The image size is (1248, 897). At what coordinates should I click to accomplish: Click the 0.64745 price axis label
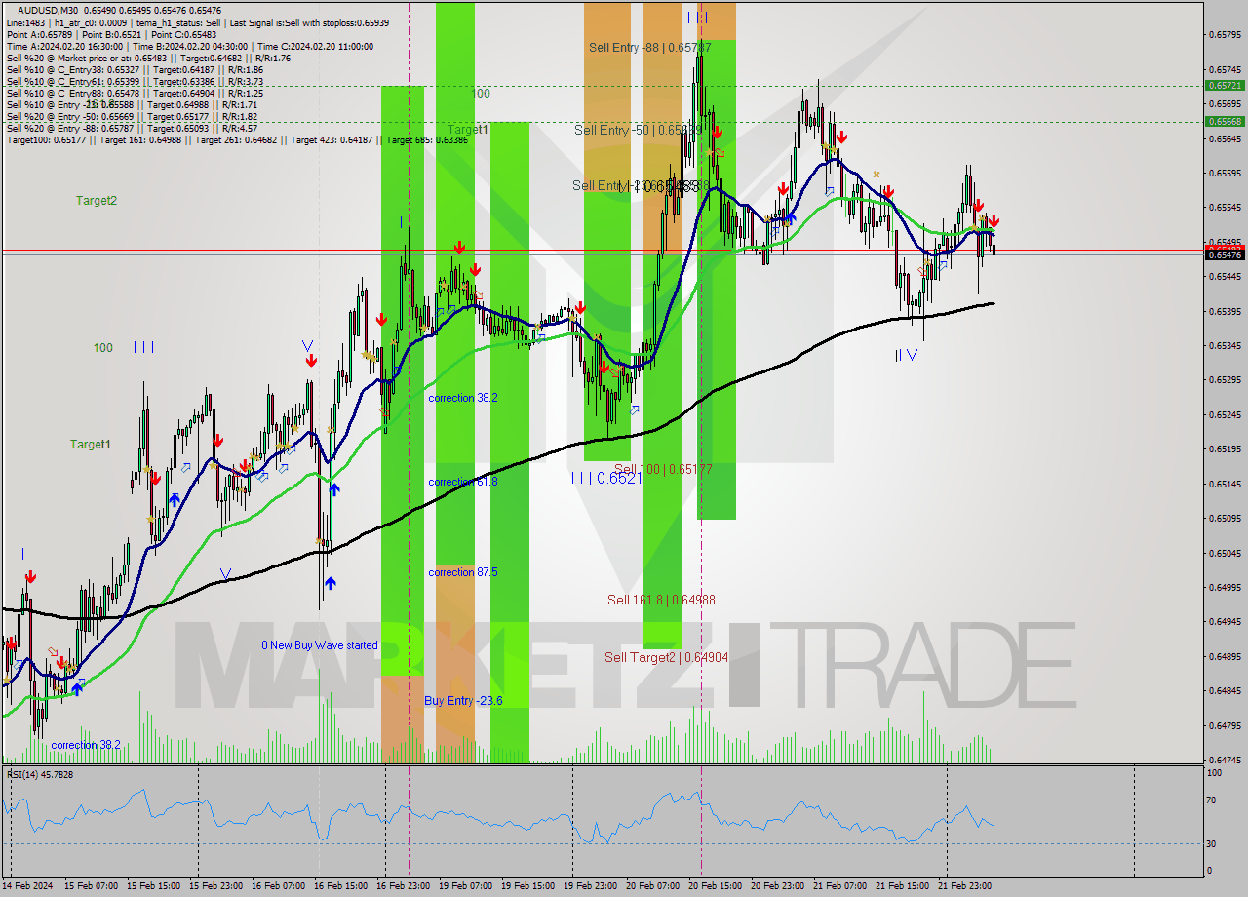point(1225,760)
